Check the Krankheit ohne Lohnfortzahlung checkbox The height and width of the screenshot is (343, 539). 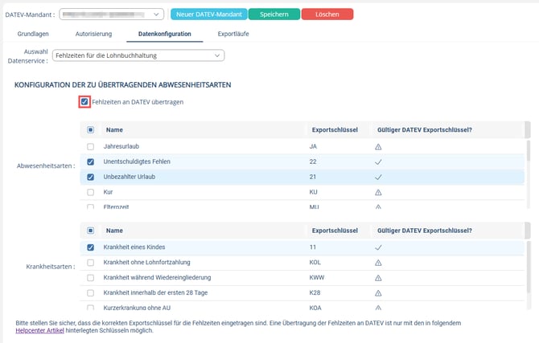(x=90, y=263)
